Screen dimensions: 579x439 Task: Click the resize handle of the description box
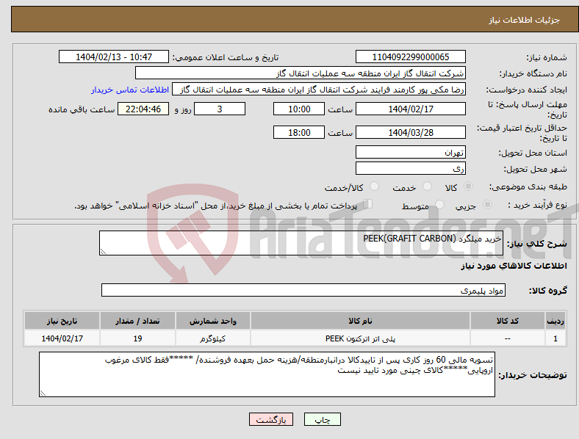(x=103, y=252)
